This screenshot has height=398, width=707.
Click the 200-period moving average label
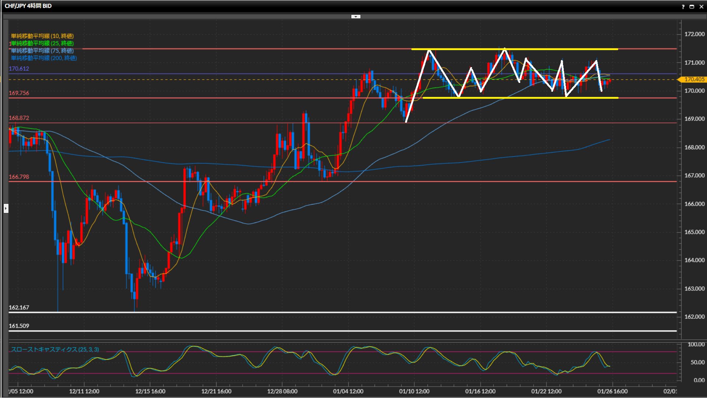(x=44, y=58)
